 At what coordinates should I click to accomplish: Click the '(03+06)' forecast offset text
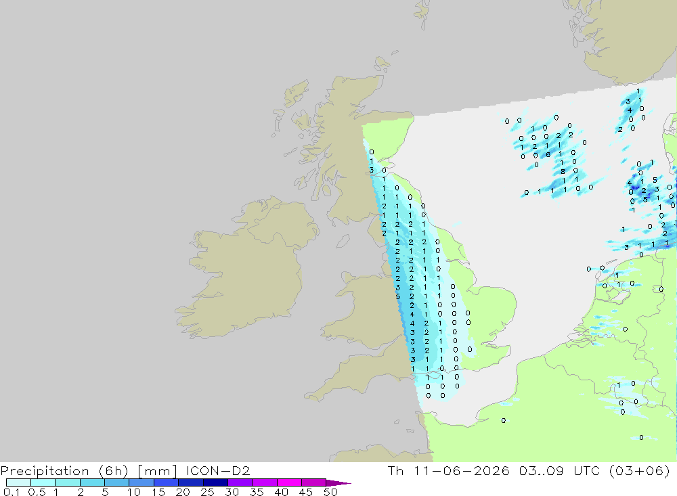pos(640,470)
